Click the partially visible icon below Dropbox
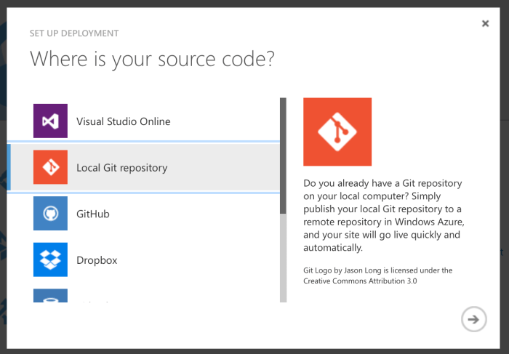The height and width of the screenshot is (354, 509). tap(50, 296)
